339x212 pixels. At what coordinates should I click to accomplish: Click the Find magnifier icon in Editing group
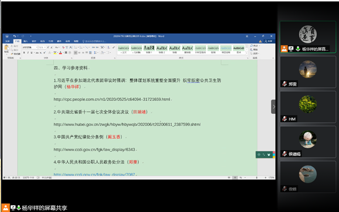point(252,46)
